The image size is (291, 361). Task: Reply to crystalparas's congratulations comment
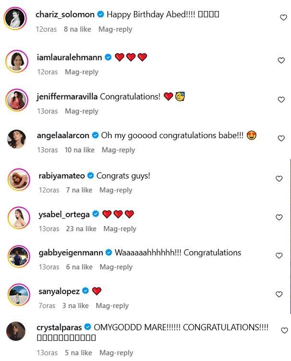coord(116,353)
